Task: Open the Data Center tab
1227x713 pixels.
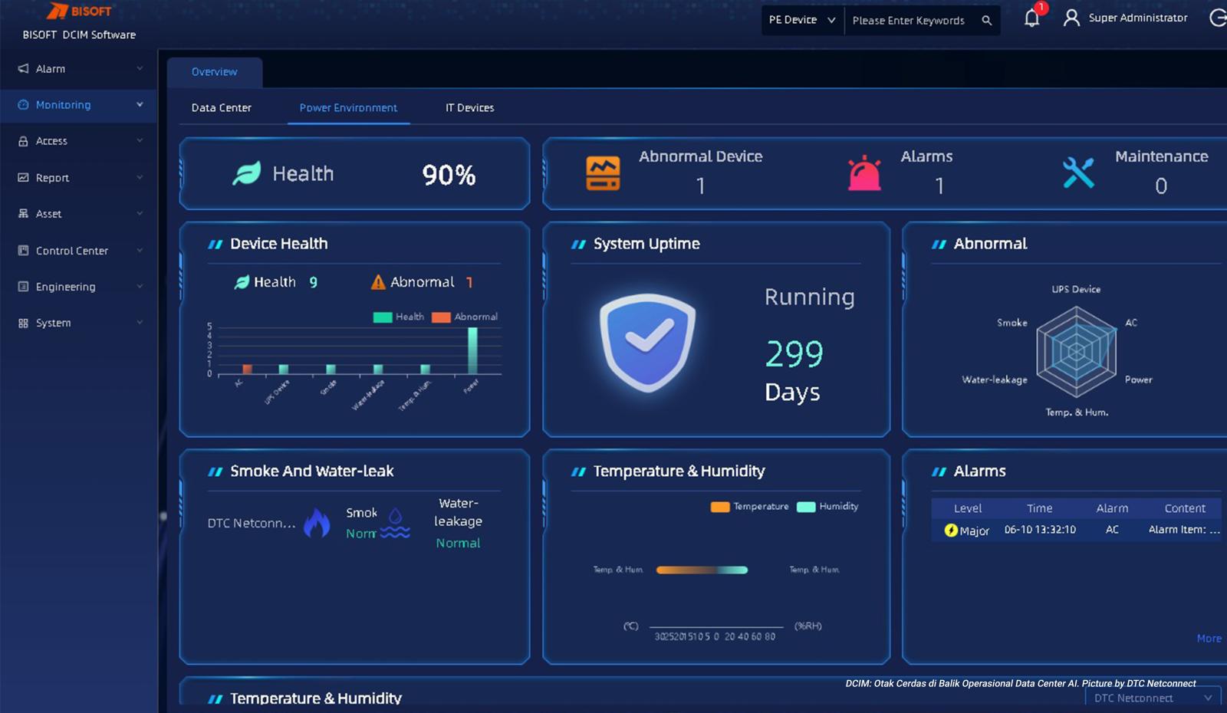Action: [x=222, y=107]
